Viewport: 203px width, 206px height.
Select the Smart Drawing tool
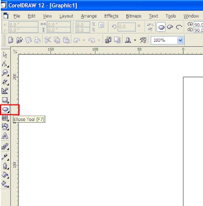point(5,91)
